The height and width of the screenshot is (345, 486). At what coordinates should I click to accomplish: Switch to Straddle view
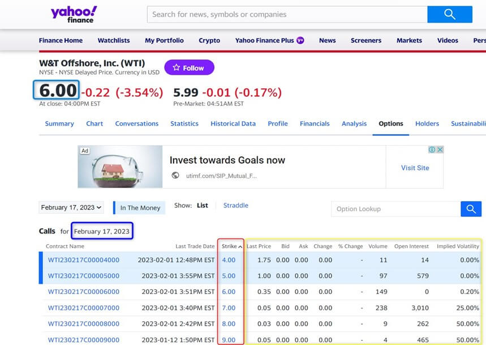click(x=236, y=206)
